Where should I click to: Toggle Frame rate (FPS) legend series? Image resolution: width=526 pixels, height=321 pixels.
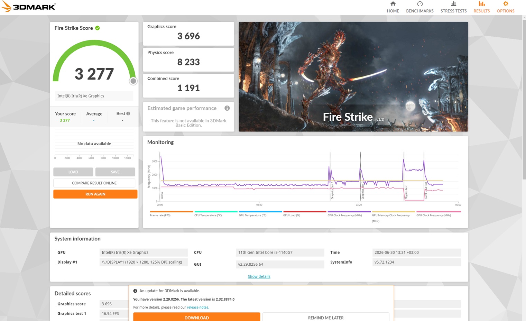(160, 215)
